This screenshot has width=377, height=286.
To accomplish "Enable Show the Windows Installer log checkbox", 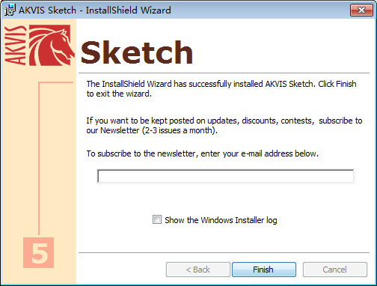I will click(x=157, y=219).
